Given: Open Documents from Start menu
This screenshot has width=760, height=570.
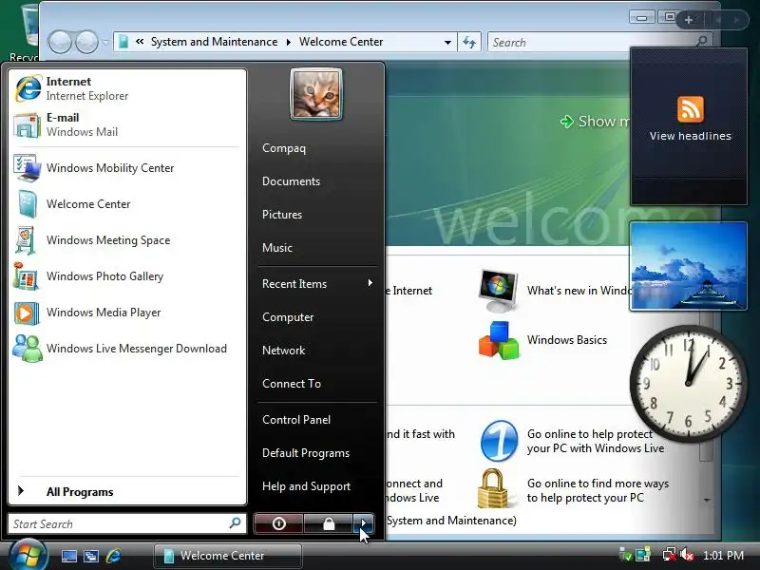Looking at the screenshot, I should click(x=317, y=181).
